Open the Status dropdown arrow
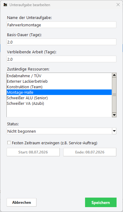Screen dimensions: 123x212 pyautogui.click(x=114, y=131)
